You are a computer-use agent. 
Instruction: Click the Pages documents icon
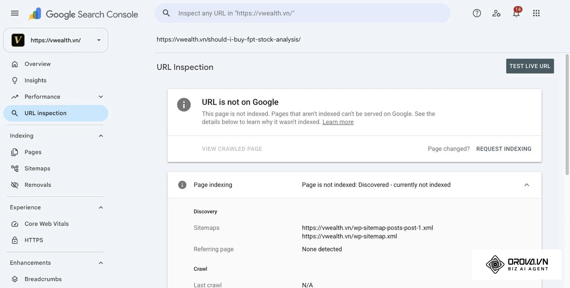[x=15, y=152]
